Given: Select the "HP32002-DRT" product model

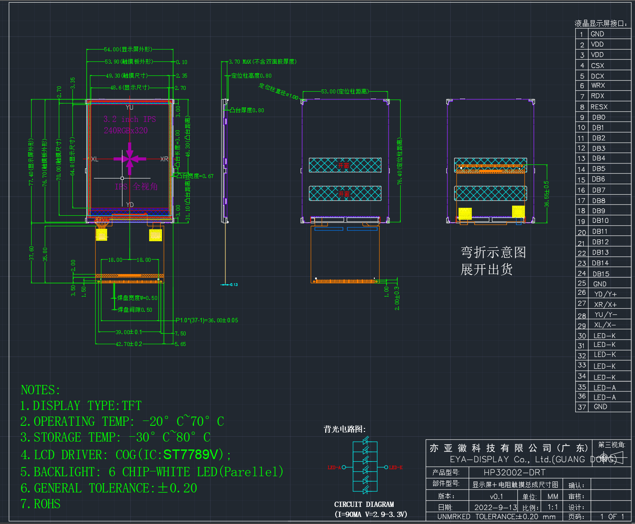Looking at the screenshot, I should tap(514, 473).
